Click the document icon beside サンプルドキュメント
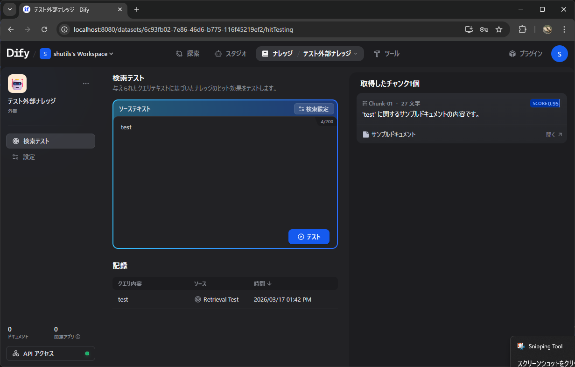 tap(366, 134)
